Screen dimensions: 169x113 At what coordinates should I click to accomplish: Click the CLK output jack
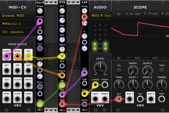[x=7, y=85]
